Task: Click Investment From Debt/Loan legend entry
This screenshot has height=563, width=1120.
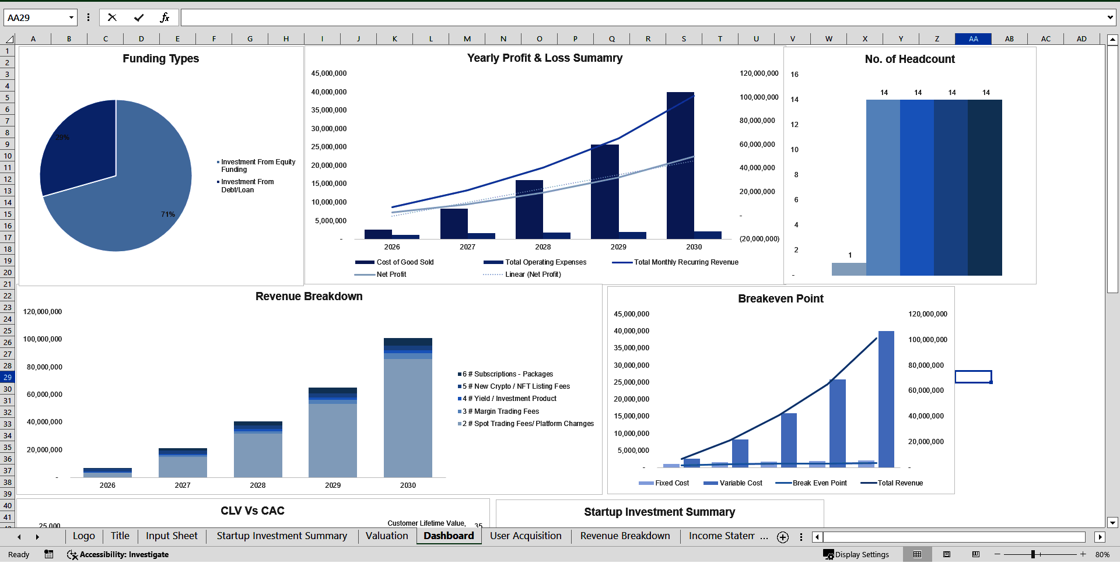Action: click(245, 186)
